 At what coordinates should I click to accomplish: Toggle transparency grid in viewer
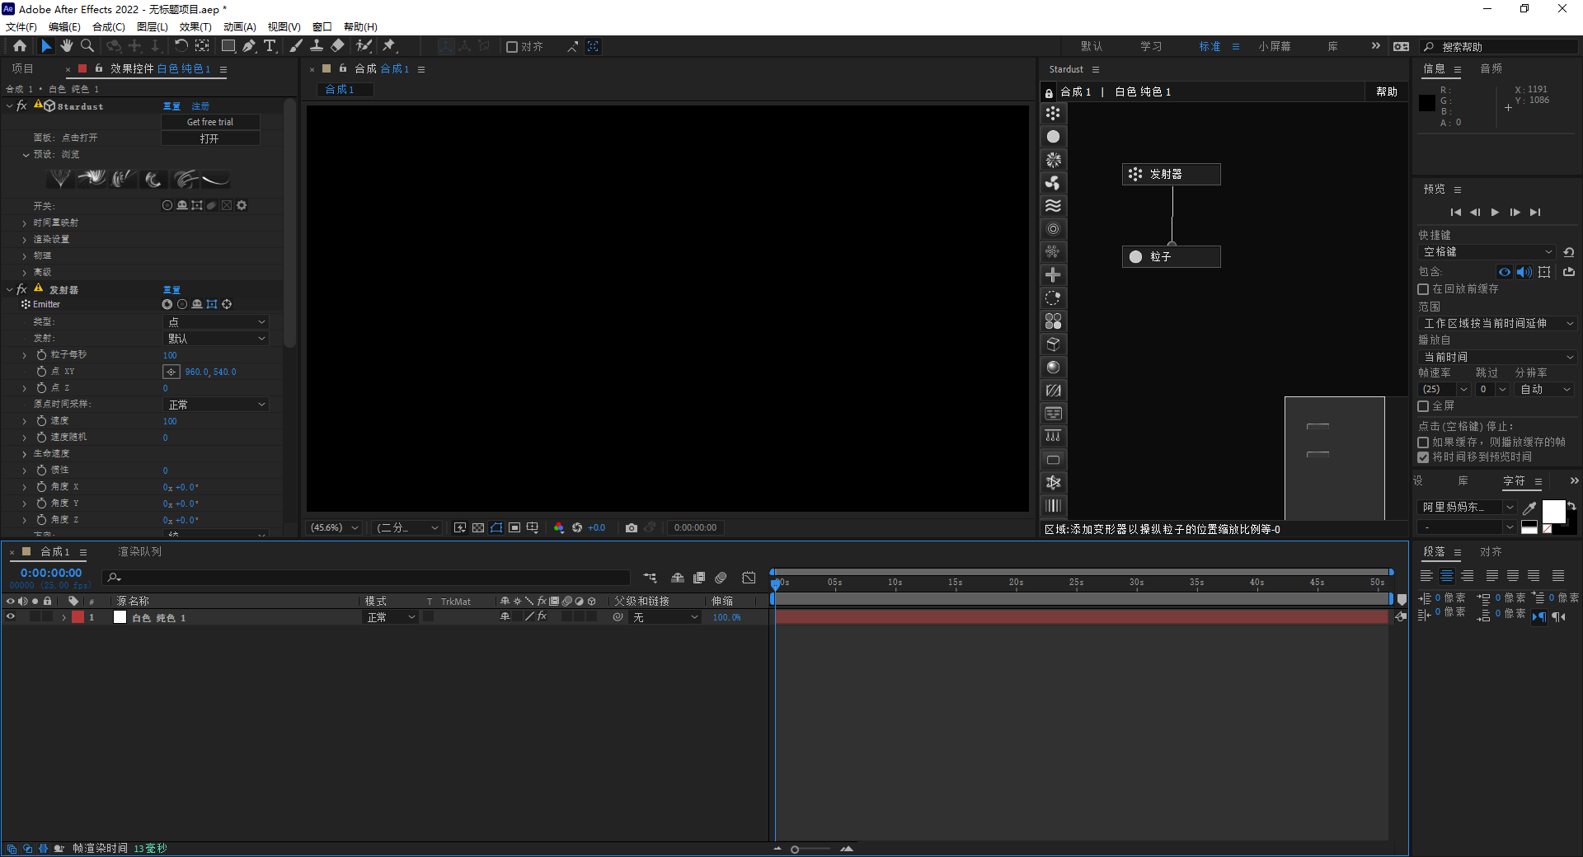pos(478,527)
